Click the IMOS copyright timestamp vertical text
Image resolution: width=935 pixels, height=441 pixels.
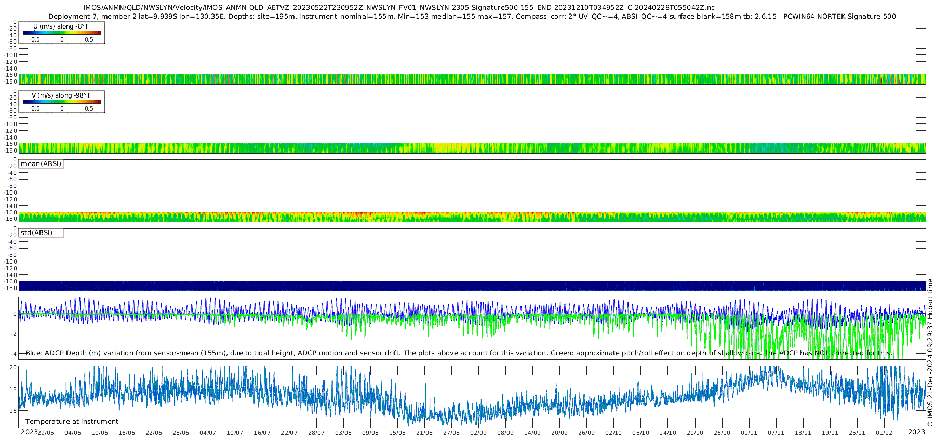tap(930, 353)
